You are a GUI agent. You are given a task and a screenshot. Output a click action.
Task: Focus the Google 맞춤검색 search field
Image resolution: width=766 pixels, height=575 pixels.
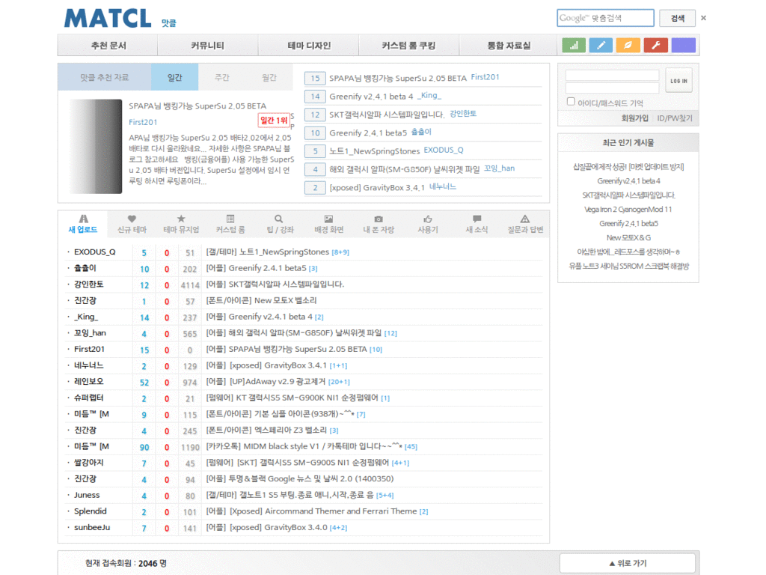coord(605,18)
